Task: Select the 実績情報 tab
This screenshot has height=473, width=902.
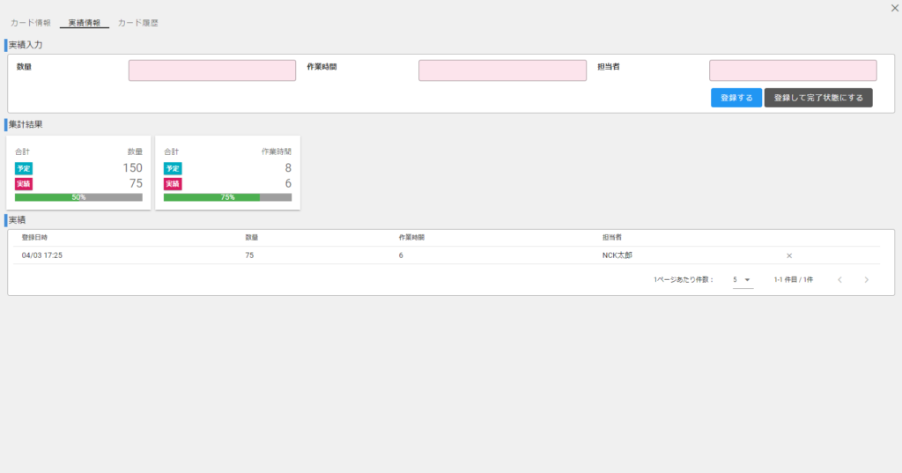Action: [x=85, y=22]
